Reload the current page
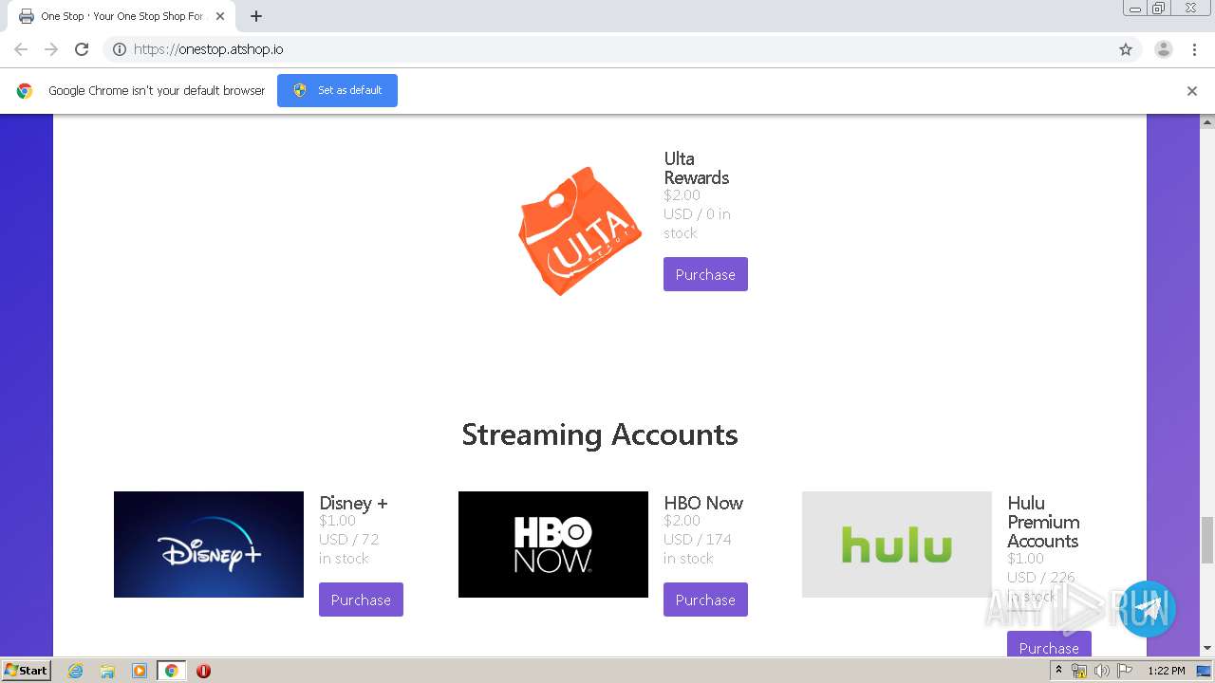Viewport: 1215px width, 683px height. tap(82, 49)
